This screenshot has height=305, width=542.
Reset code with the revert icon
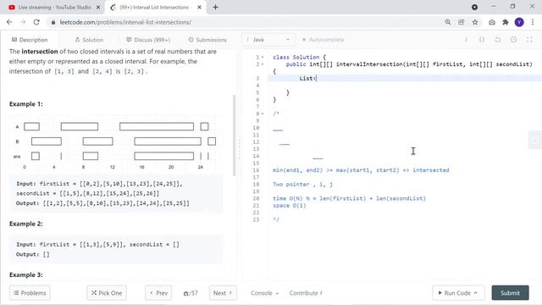pos(497,40)
